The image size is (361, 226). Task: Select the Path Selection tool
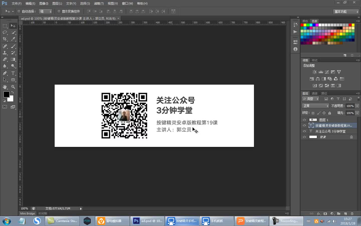click(5, 80)
